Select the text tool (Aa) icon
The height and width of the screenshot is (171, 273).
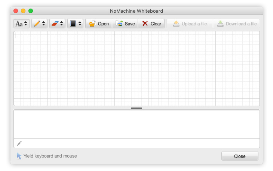pos(19,24)
